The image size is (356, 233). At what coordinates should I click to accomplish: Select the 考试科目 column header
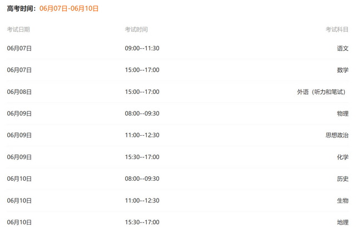click(x=337, y=29)
